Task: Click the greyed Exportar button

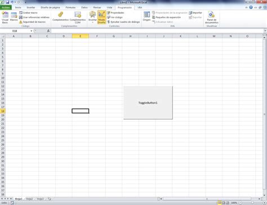Action: 195,17
